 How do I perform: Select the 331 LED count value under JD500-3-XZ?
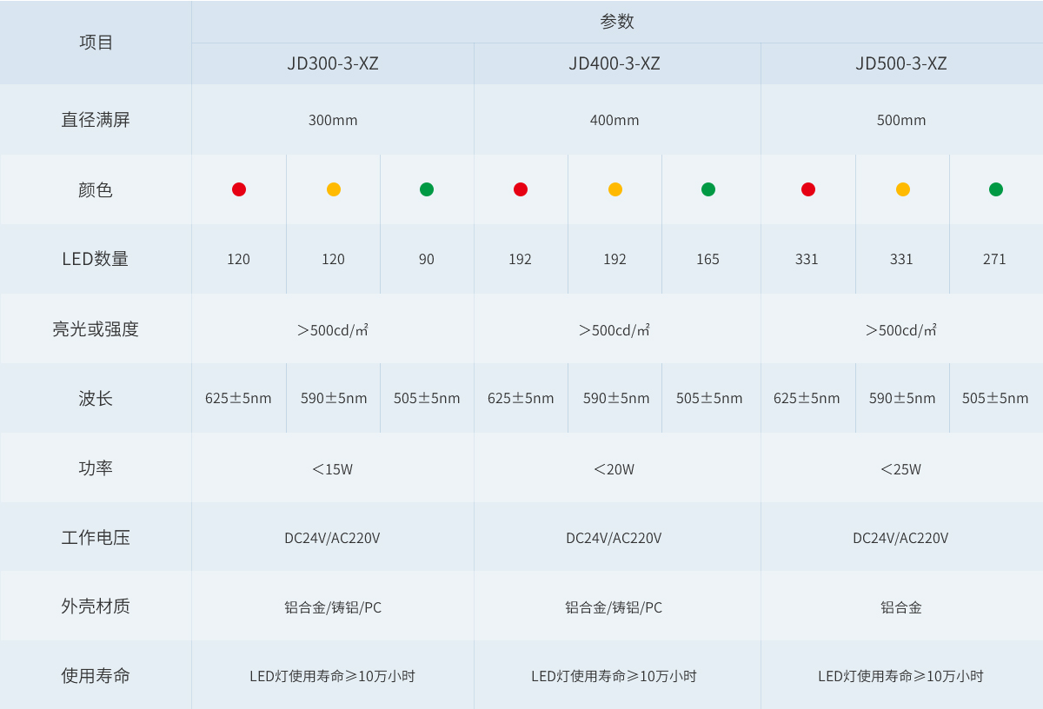808,258
